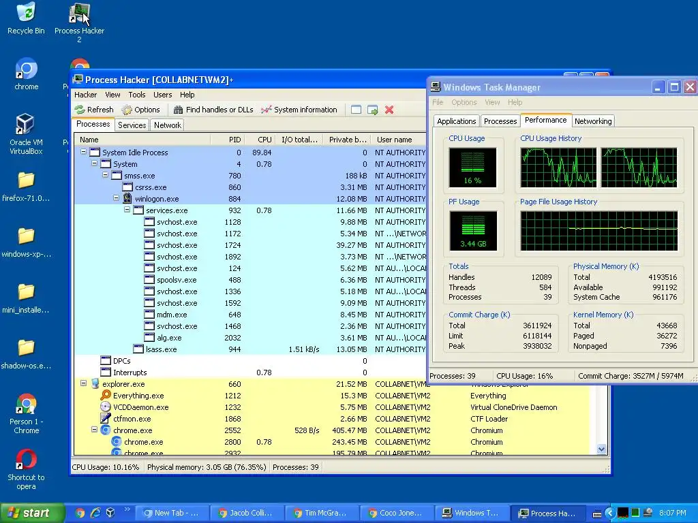Open the shadow-os folder on the desktop
Viewport: 698px width, 523px height.
[x=26, y=355]
